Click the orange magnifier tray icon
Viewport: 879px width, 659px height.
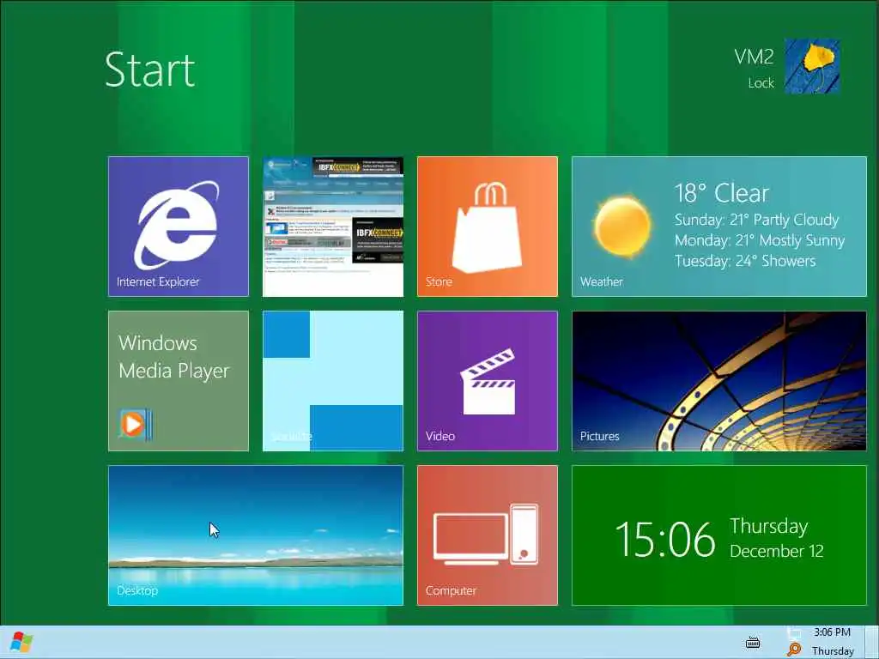[794, 650]
